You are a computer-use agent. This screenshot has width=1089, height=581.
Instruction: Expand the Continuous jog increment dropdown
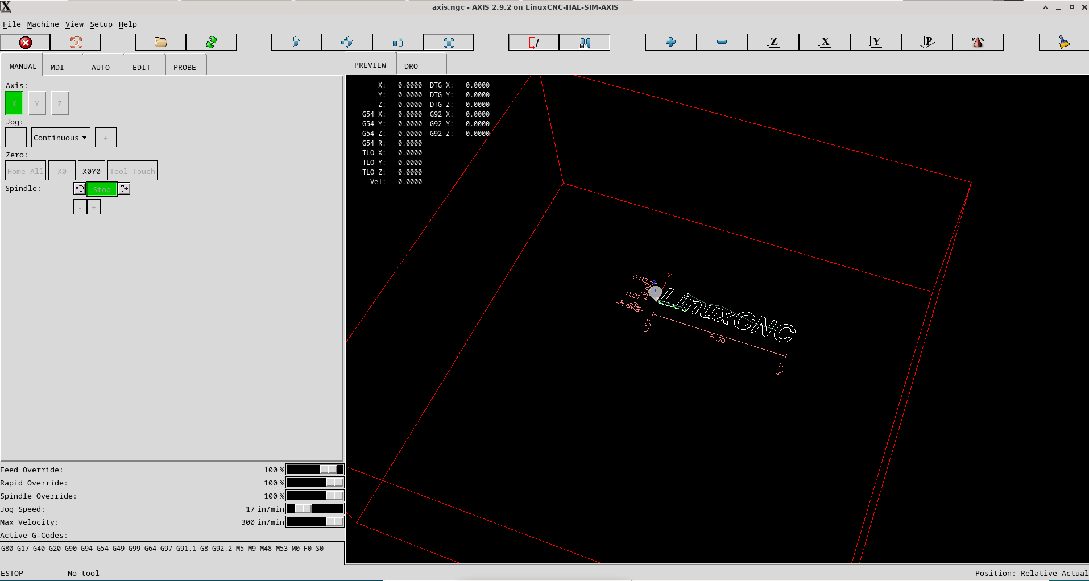(x=61, y=138)
